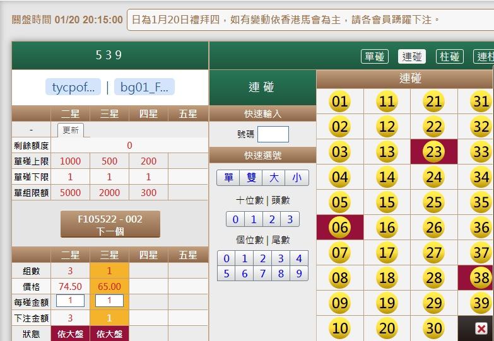
Task: Deselect highlighted ball 38
Action: (x=481, y=278)
